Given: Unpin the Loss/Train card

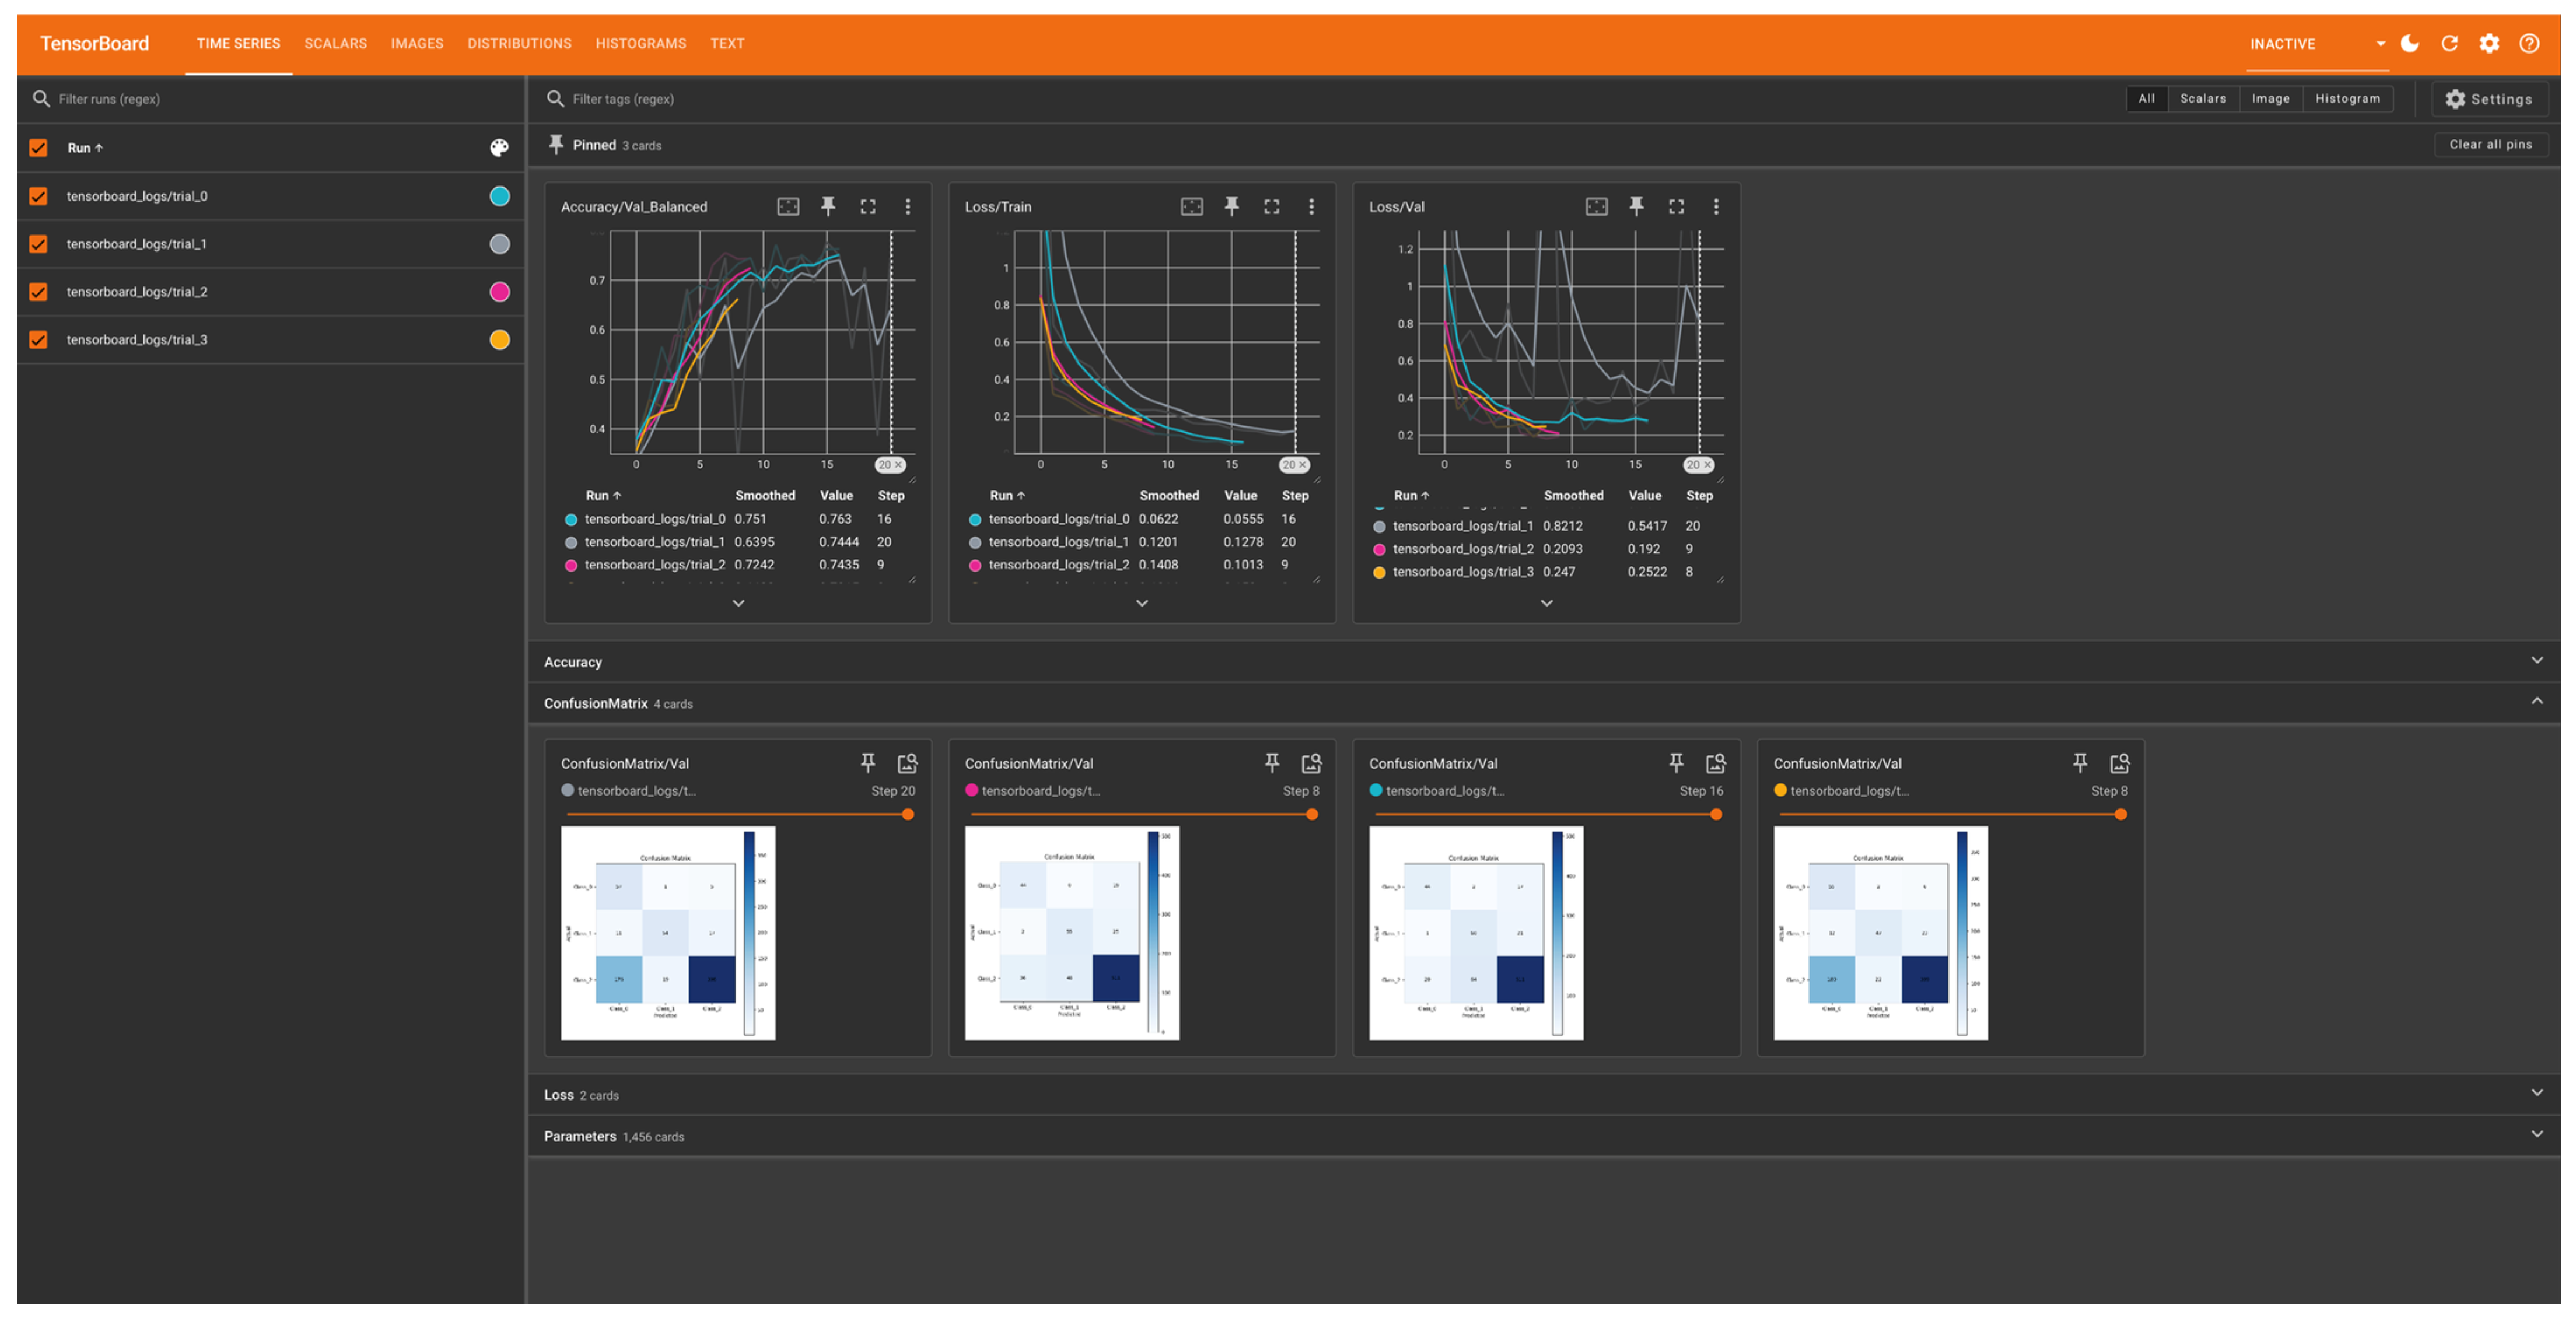Looking at the screenshot, I should coord(1232,206).
